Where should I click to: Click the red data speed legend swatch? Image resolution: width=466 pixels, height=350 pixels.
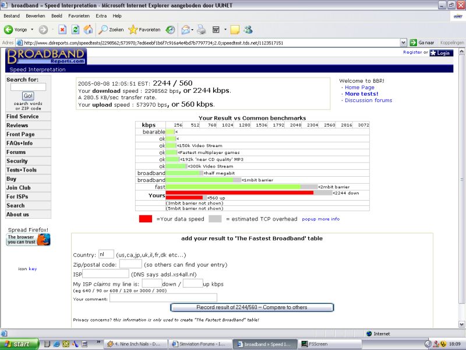click(146, 219)
